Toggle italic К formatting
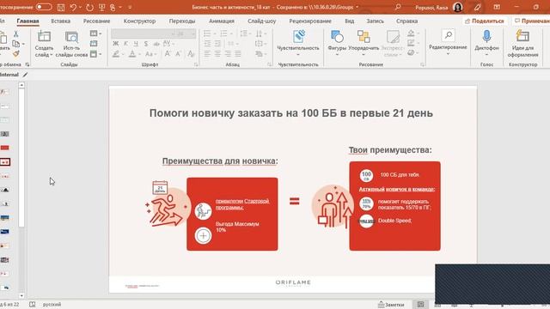Viewport: 550px width, 309px height. coord(125,44)
